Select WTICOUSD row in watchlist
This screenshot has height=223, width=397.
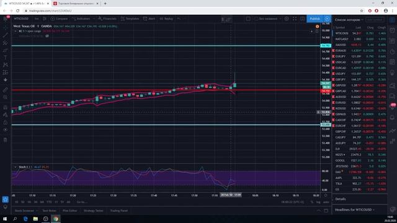pyautogui.click(x=360, y=33)
